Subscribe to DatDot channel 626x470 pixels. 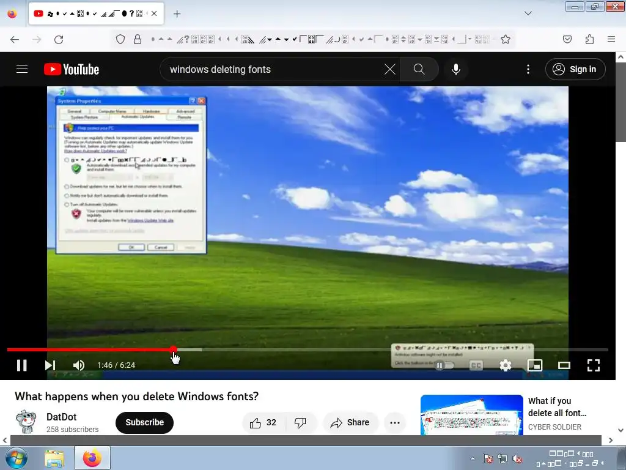(x=144, y=422)
